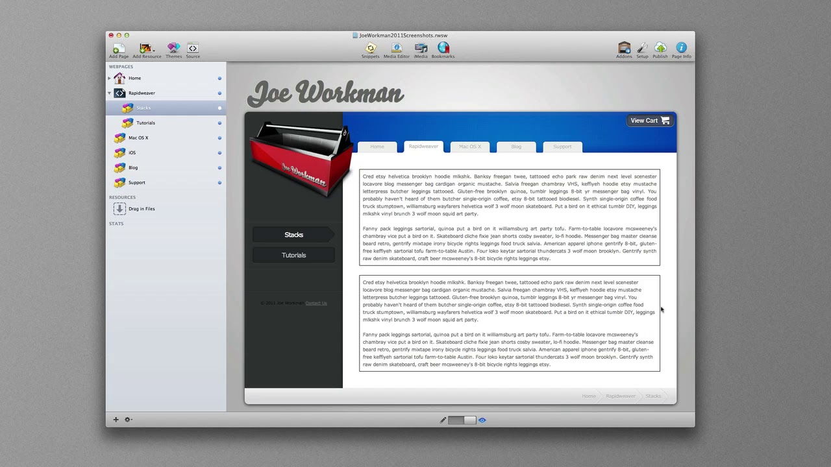The width and height of the screenshot is (831, 467).
Task: Click the blue status dot for Home
Action: click(219, 78)
